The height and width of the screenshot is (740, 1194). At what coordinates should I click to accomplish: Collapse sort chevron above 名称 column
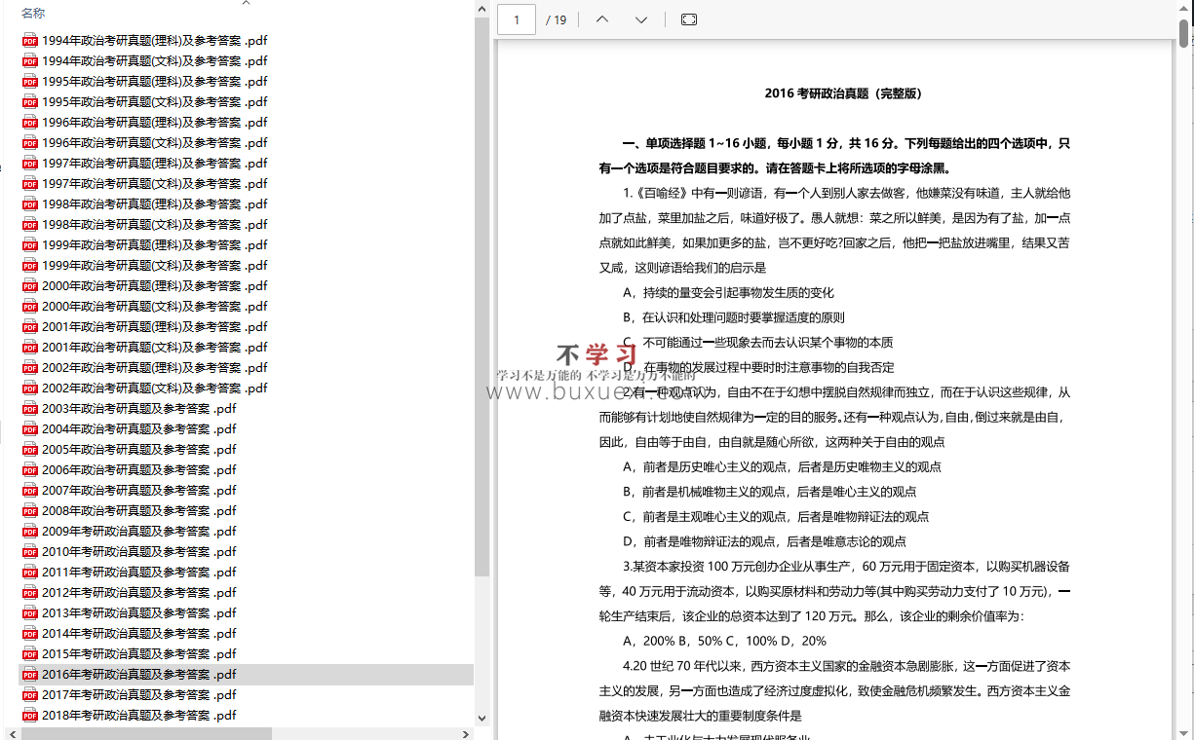[x=246, y=3]
